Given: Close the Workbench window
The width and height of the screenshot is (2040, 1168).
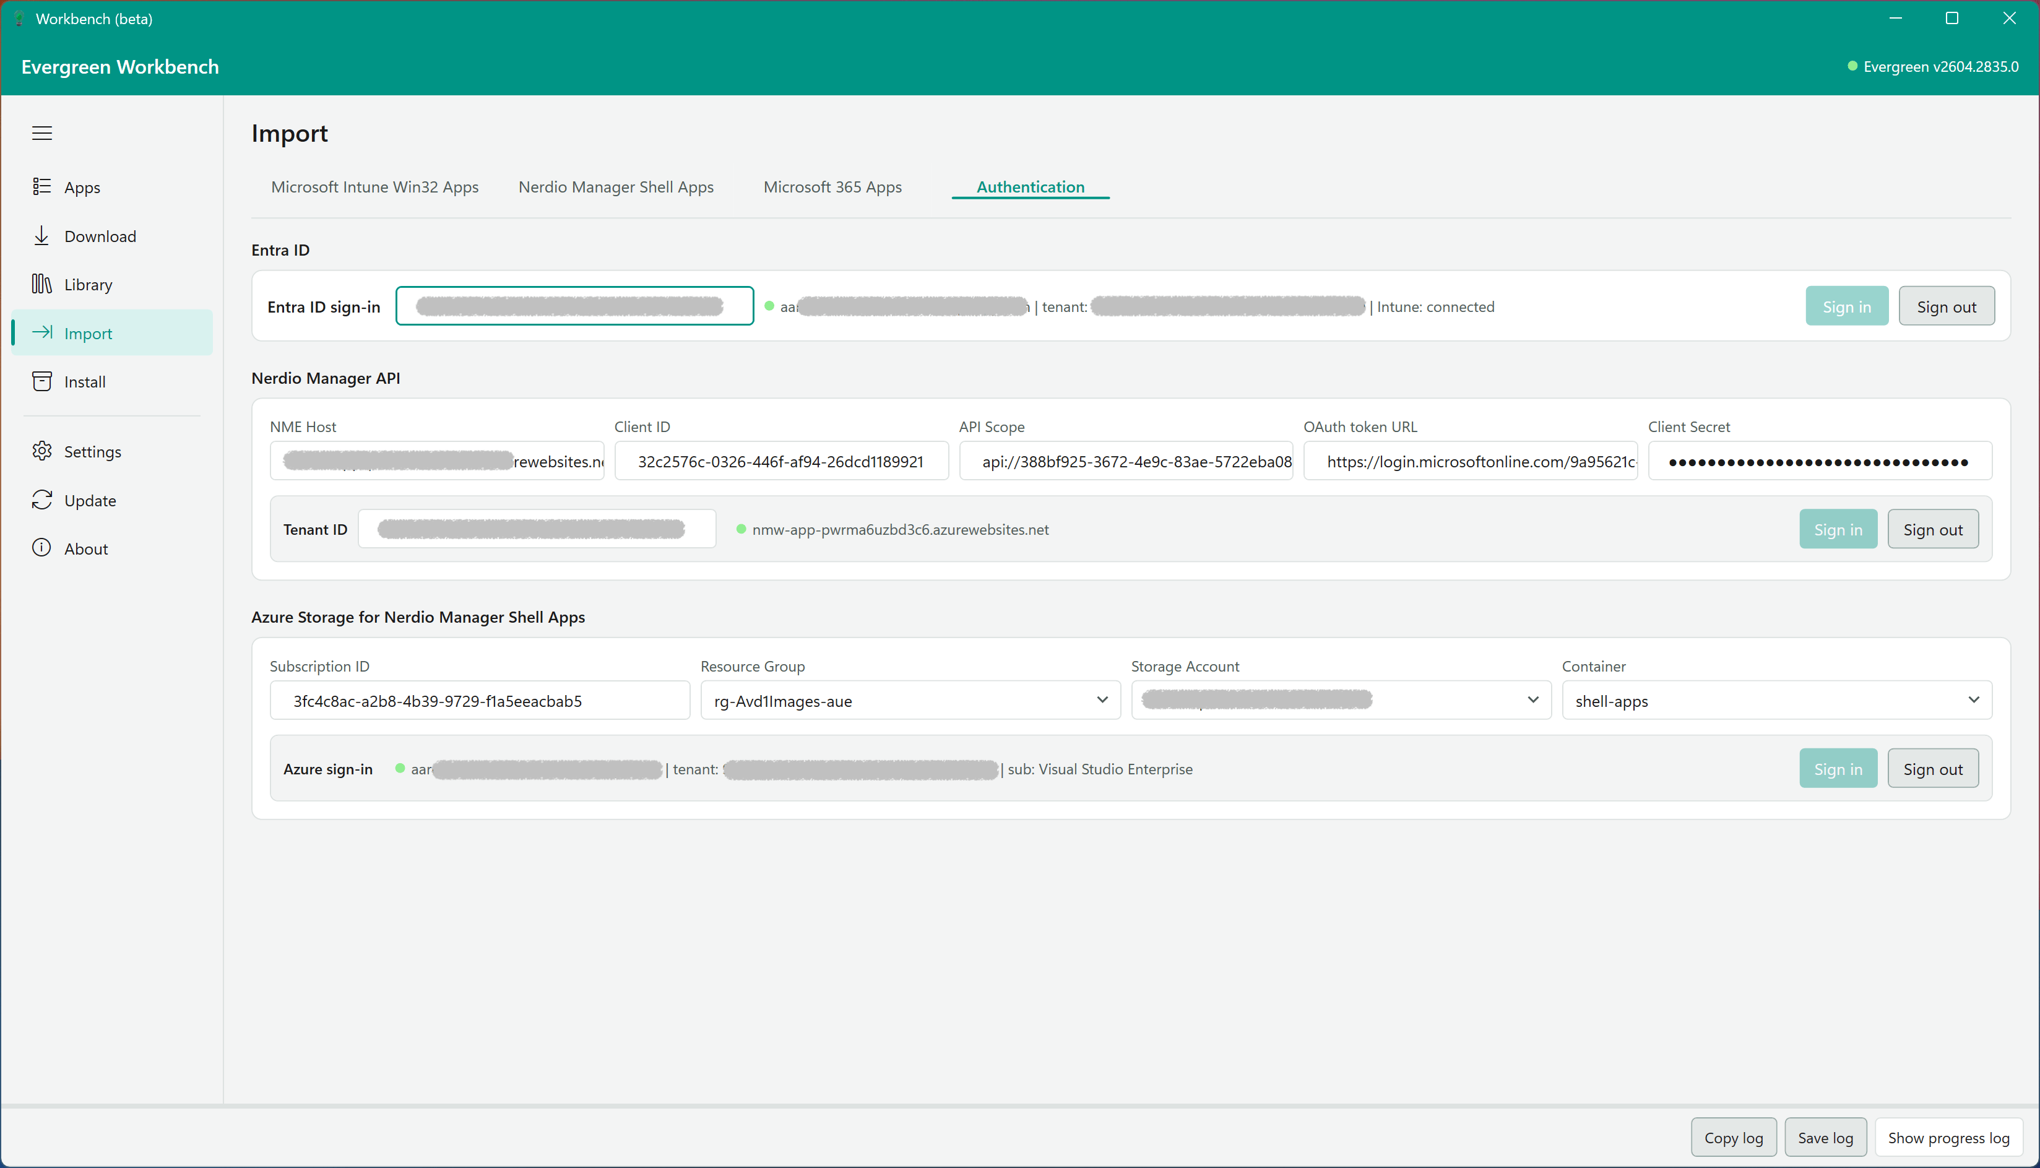Looking at the screenshot, I should tap(2008, 19).
